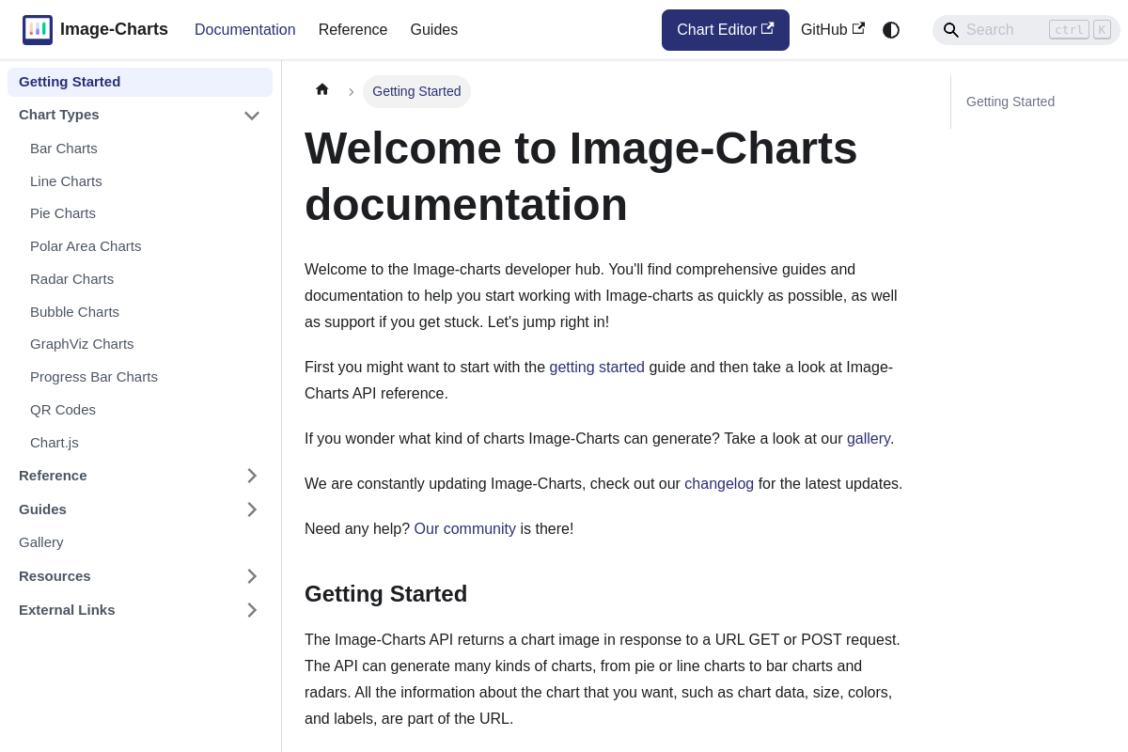Open Chart Types sidebar category
Viewport: 1128px width, 752px height.
tap(59, 115)
